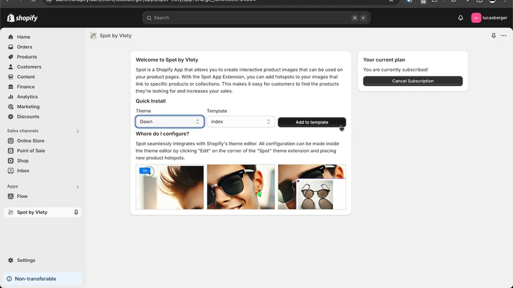Open the Orders section
513x288 pixels.
(24, 47)
